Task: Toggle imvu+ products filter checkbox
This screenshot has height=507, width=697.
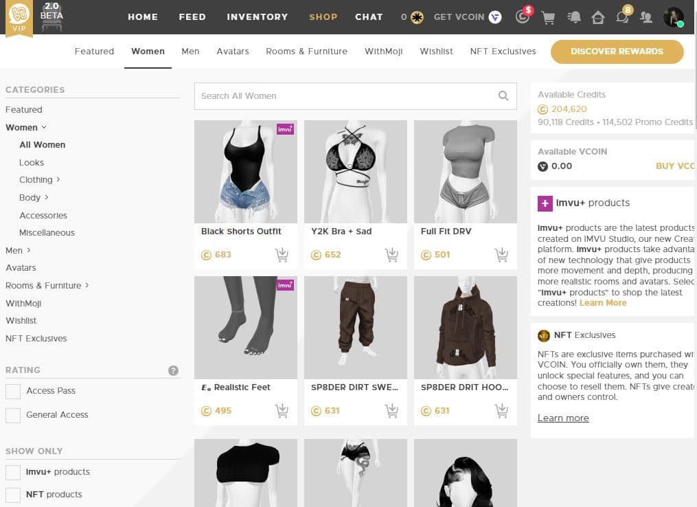Action: coord(13,473)
